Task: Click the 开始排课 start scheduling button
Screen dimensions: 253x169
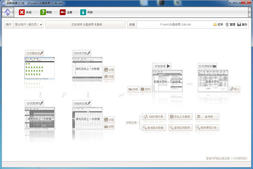Action: (162, 66)
